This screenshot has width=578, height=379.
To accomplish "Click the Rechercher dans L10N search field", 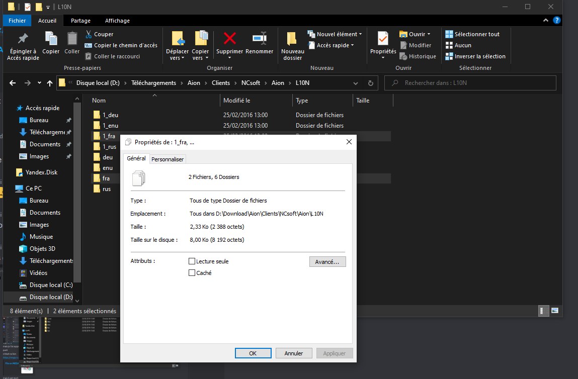I will (470, 83).
